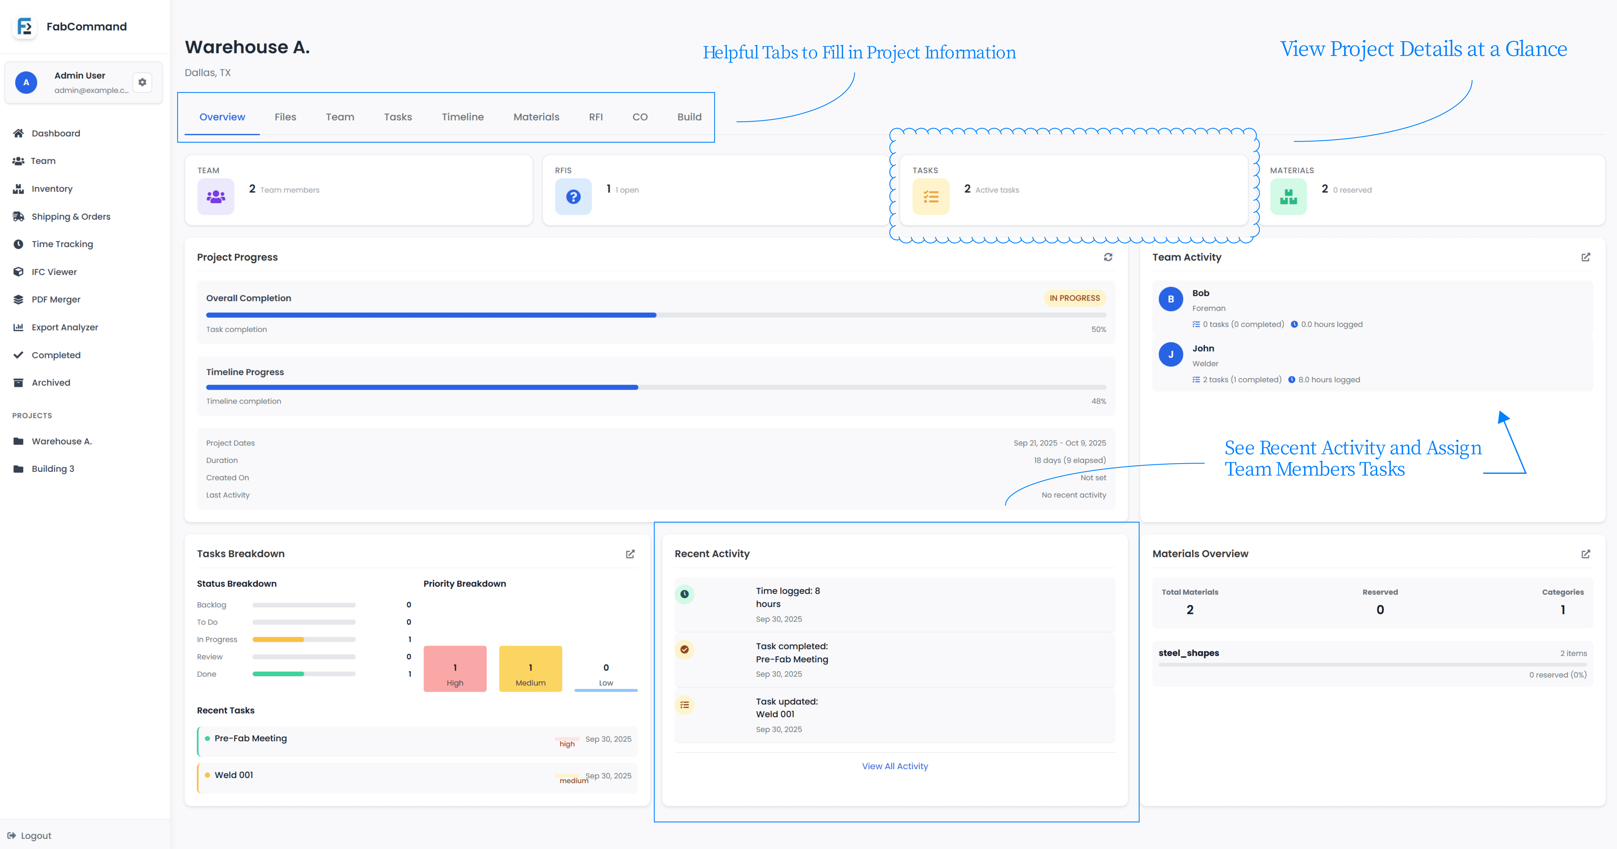Open Team Activity external link icon
The height and width of the screenshot is (849, 1617).
(1586, 257)
